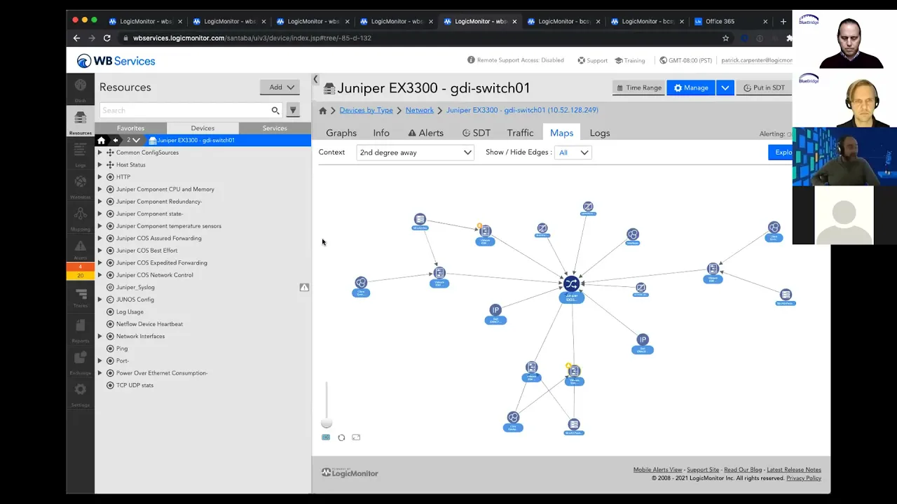Expand Power Over Ethernet Consumption item
This screenshot has width=897, height=504.
[100, 373]
